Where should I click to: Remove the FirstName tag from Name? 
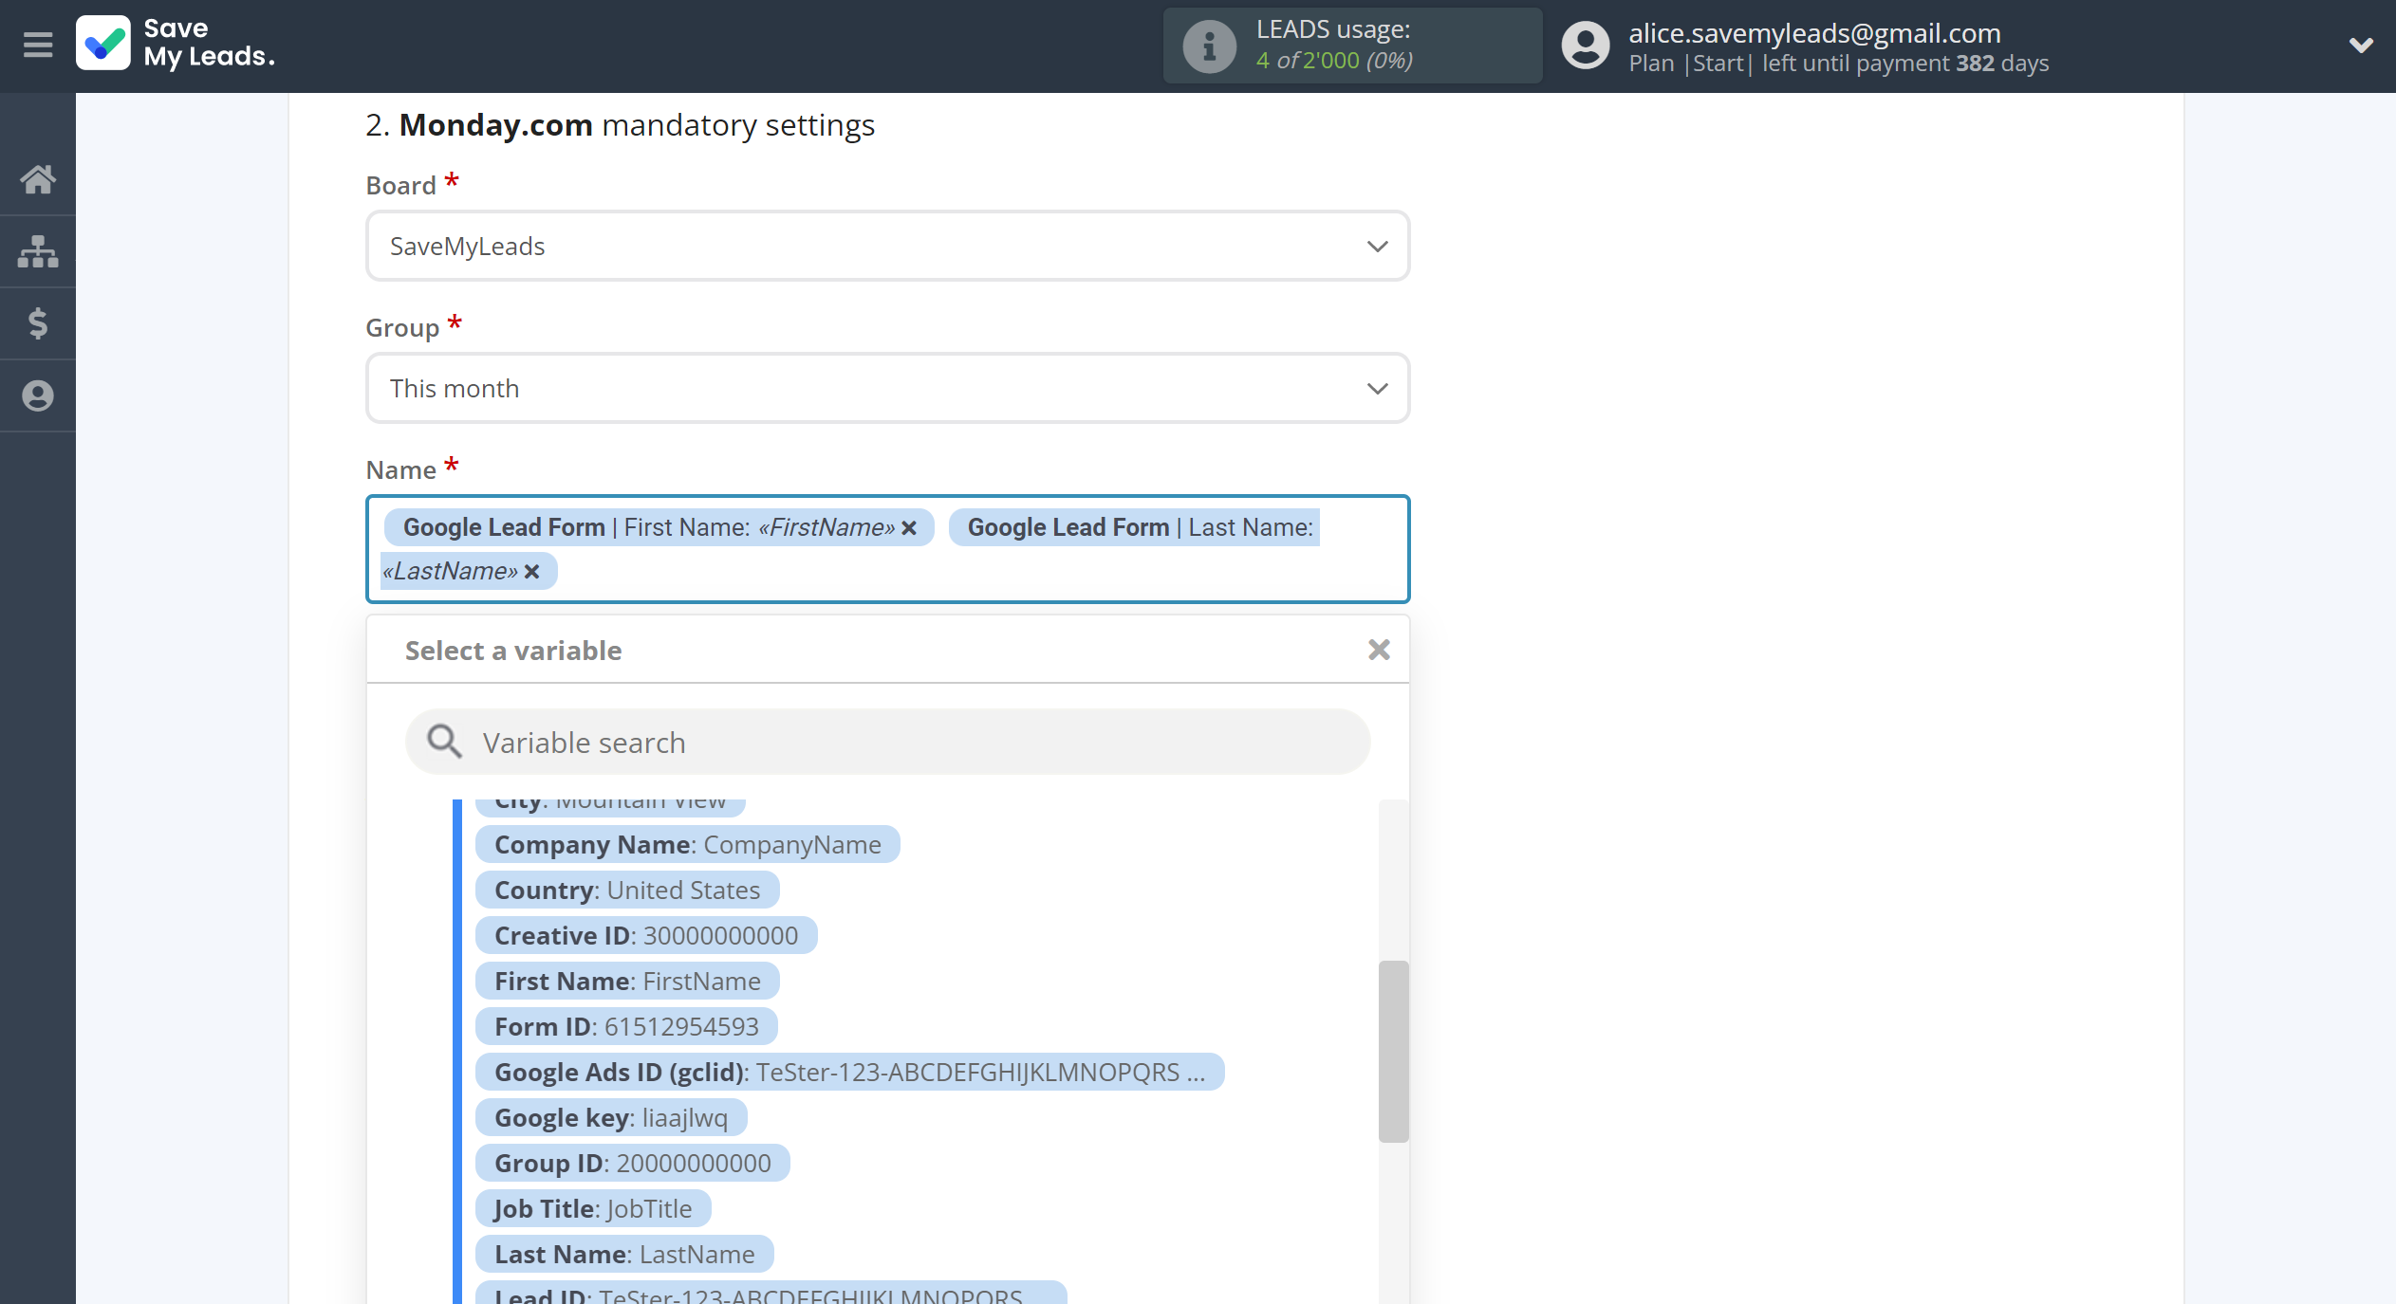pos(909,526)
